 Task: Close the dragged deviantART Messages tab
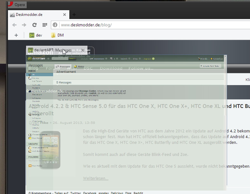83,50
